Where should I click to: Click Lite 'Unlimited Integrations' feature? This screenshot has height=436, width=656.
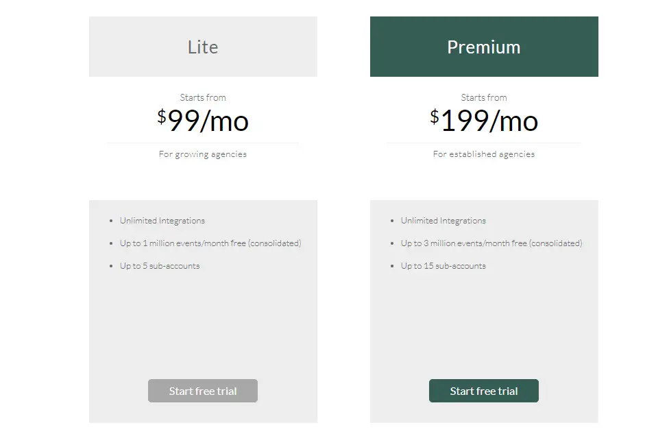(x=162, y=221)
